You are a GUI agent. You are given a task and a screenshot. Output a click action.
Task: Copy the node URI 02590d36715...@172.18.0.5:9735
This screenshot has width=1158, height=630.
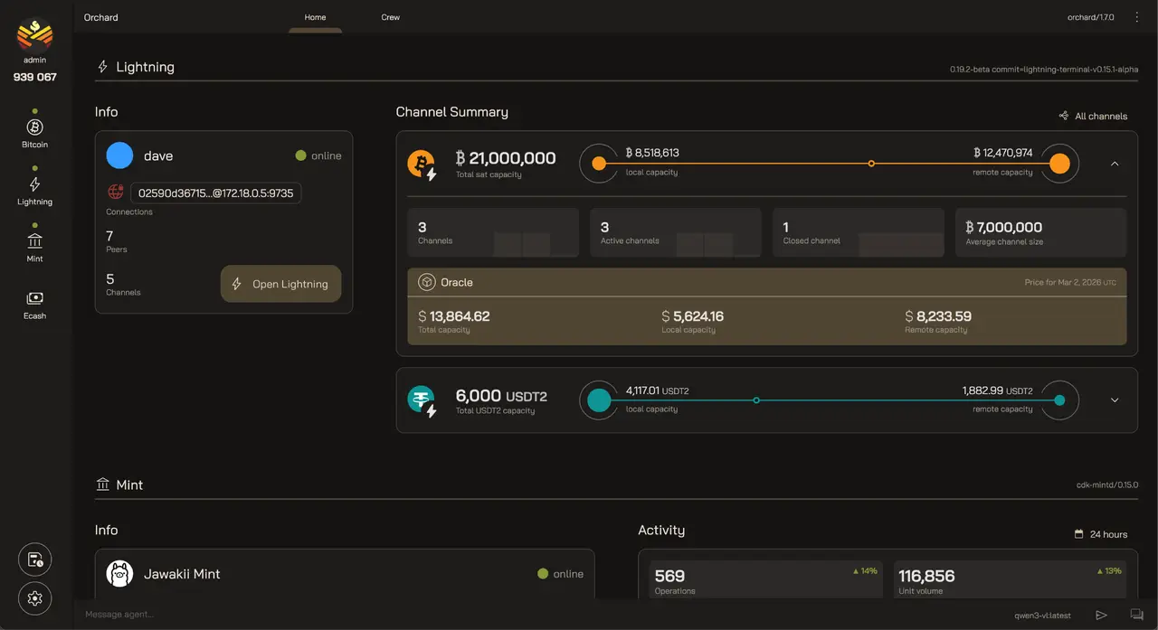[216, 193]
